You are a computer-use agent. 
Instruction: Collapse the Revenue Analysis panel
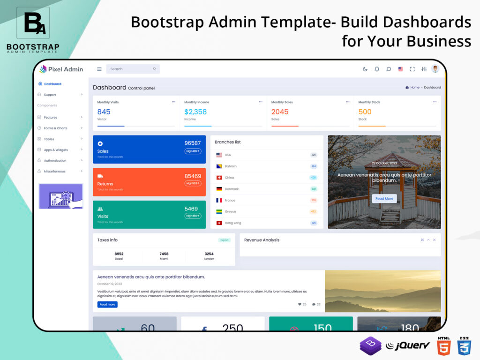tap(428, 240)
